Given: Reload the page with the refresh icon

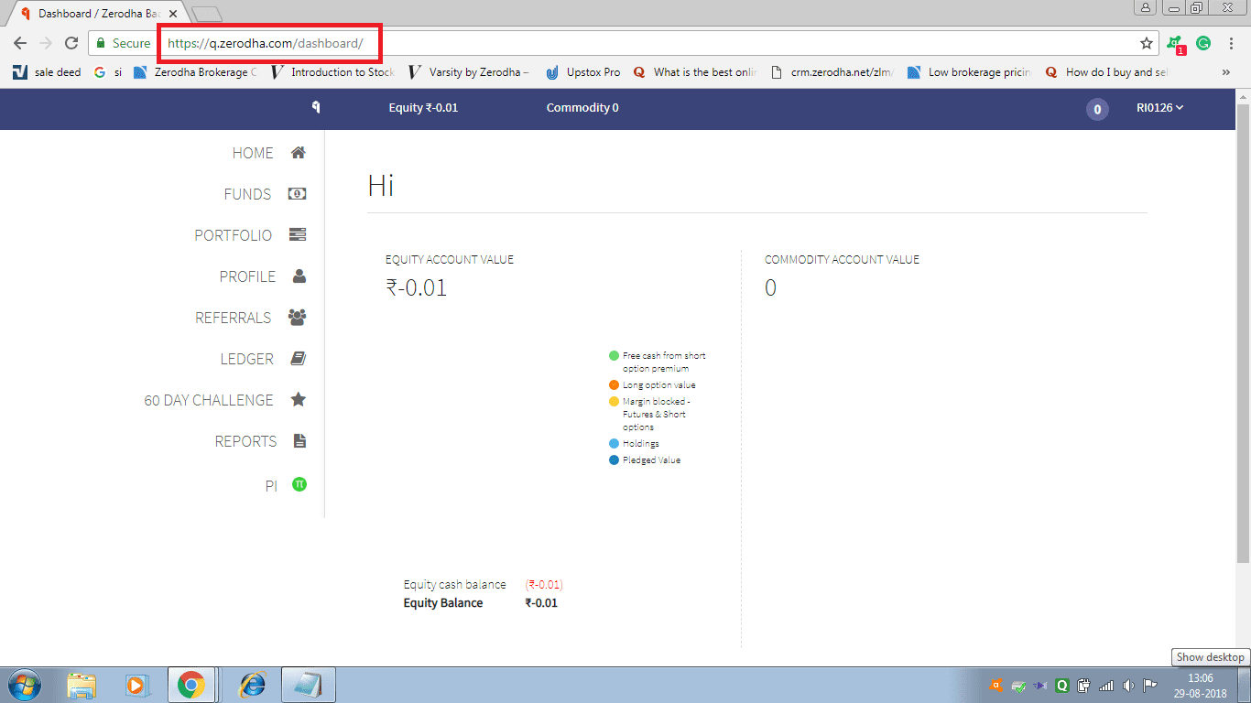Looking at the screenshot, I should pos(71,43).
